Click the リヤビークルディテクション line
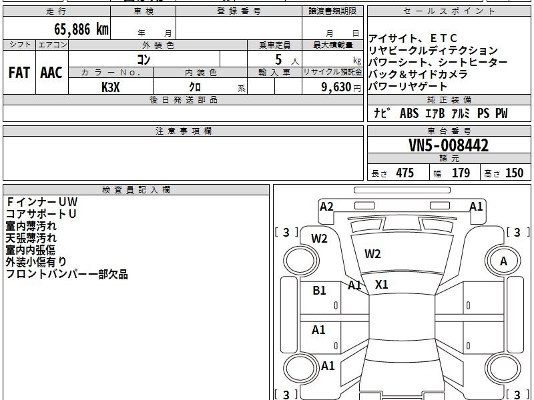 433,51
